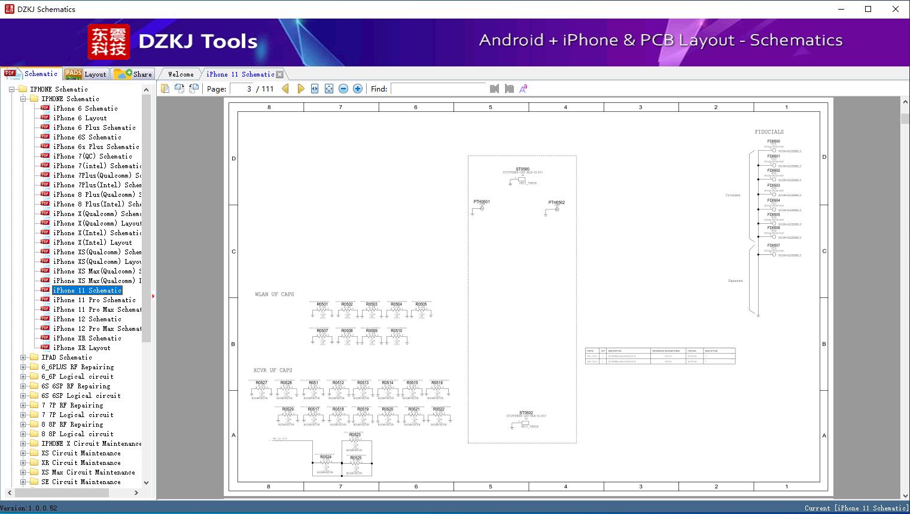Collapse the root IPHONE Schematic folder

click(x=12, y=89)
